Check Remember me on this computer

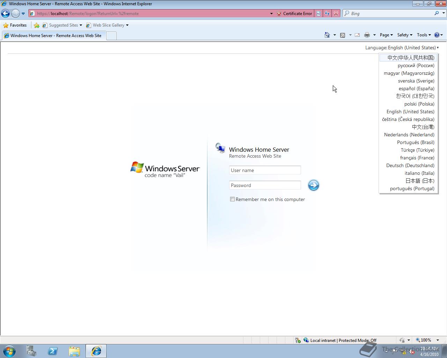(x=232, y=199)
